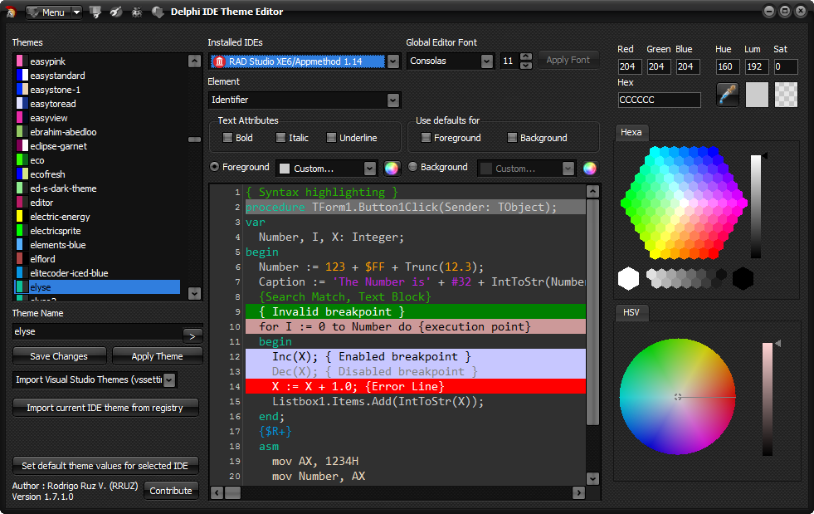Click the Contribute button
814x514 pixels.
[171, 491]
